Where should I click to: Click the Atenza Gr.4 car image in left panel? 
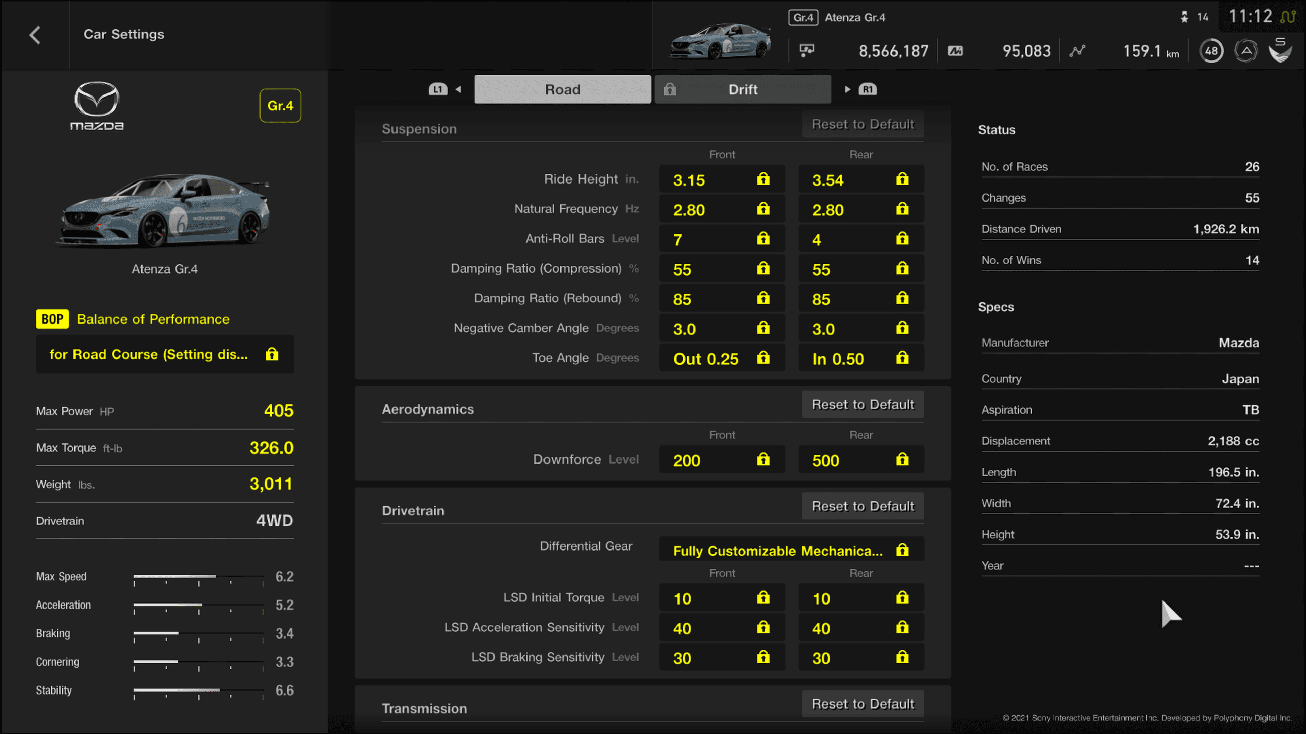163,211
